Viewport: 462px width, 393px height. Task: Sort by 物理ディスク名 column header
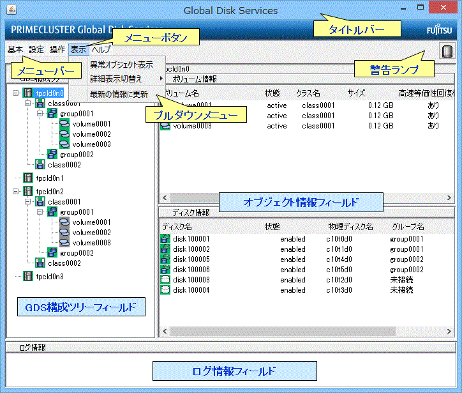[x=350, y=227]
